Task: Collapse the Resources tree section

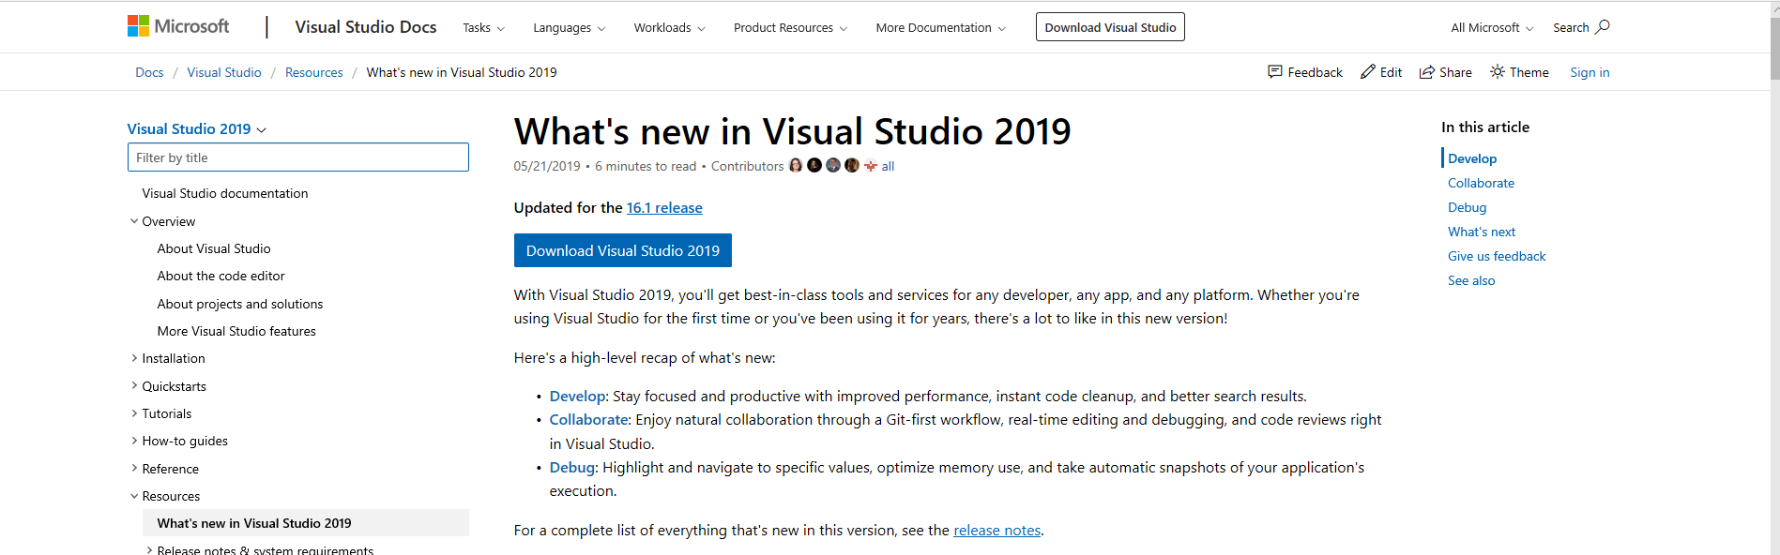Action: coord(134,496)
